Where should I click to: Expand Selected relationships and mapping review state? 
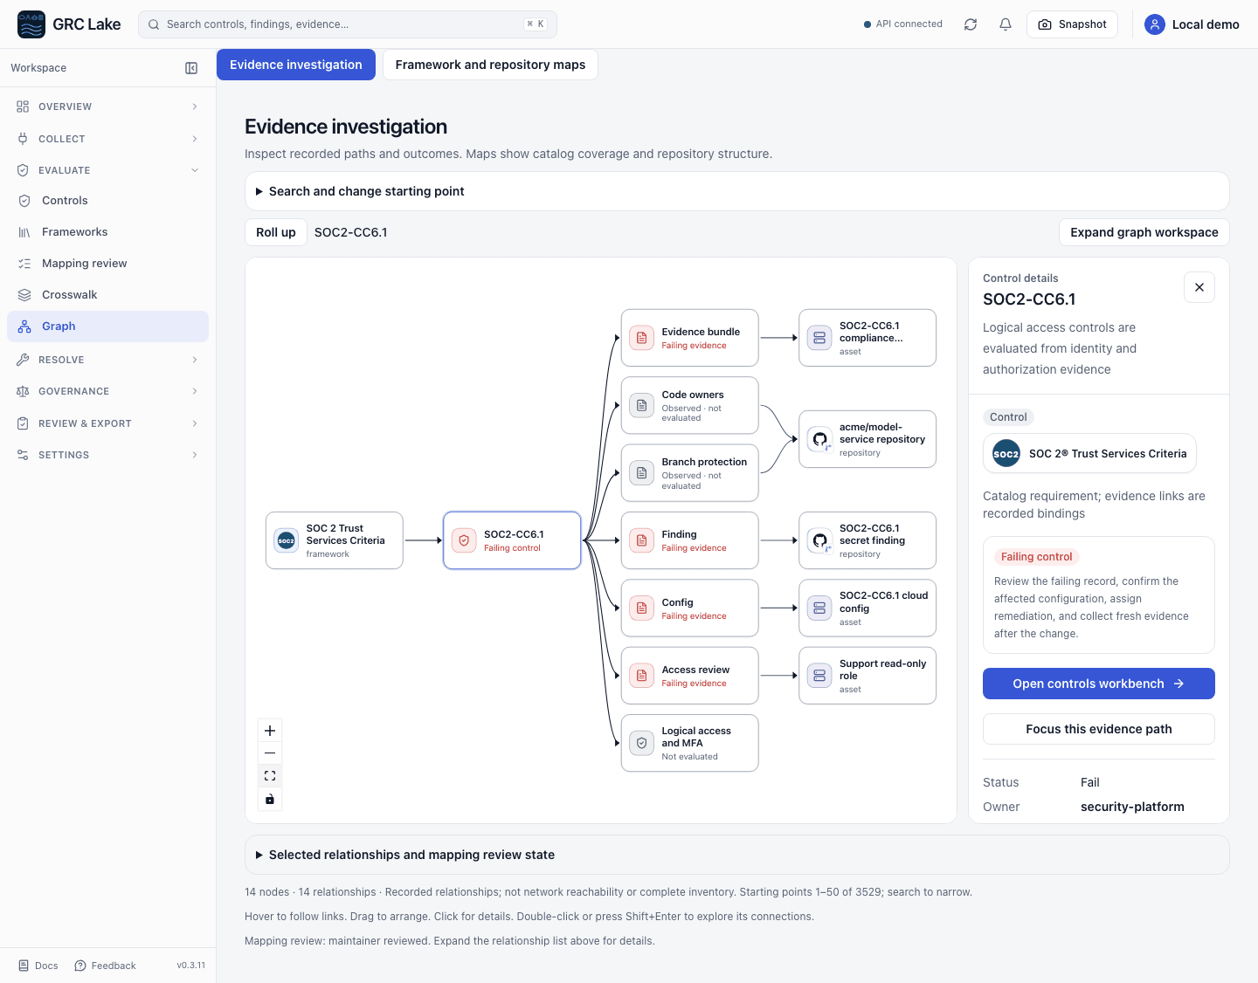pos(737,855)
